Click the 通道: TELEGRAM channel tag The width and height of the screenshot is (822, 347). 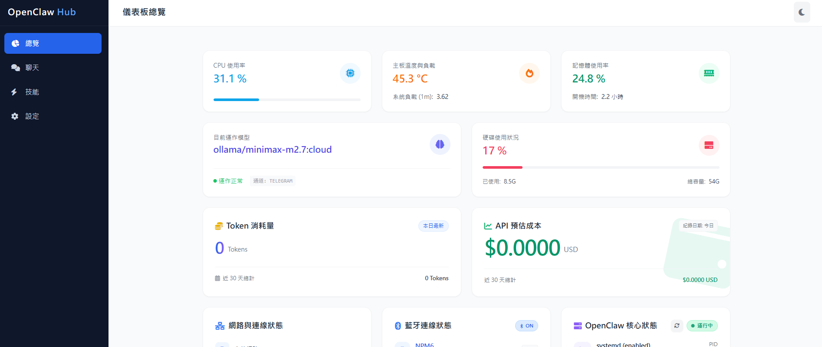tap(273, 181)
